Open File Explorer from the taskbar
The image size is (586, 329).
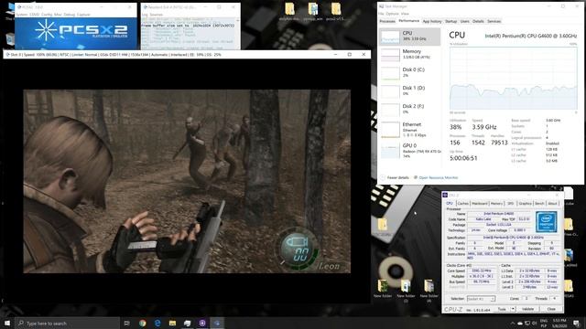(x=172, y=323)
